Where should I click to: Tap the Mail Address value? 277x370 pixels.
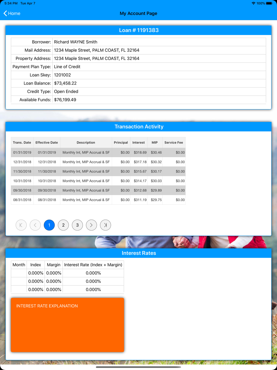click(97, 50)
